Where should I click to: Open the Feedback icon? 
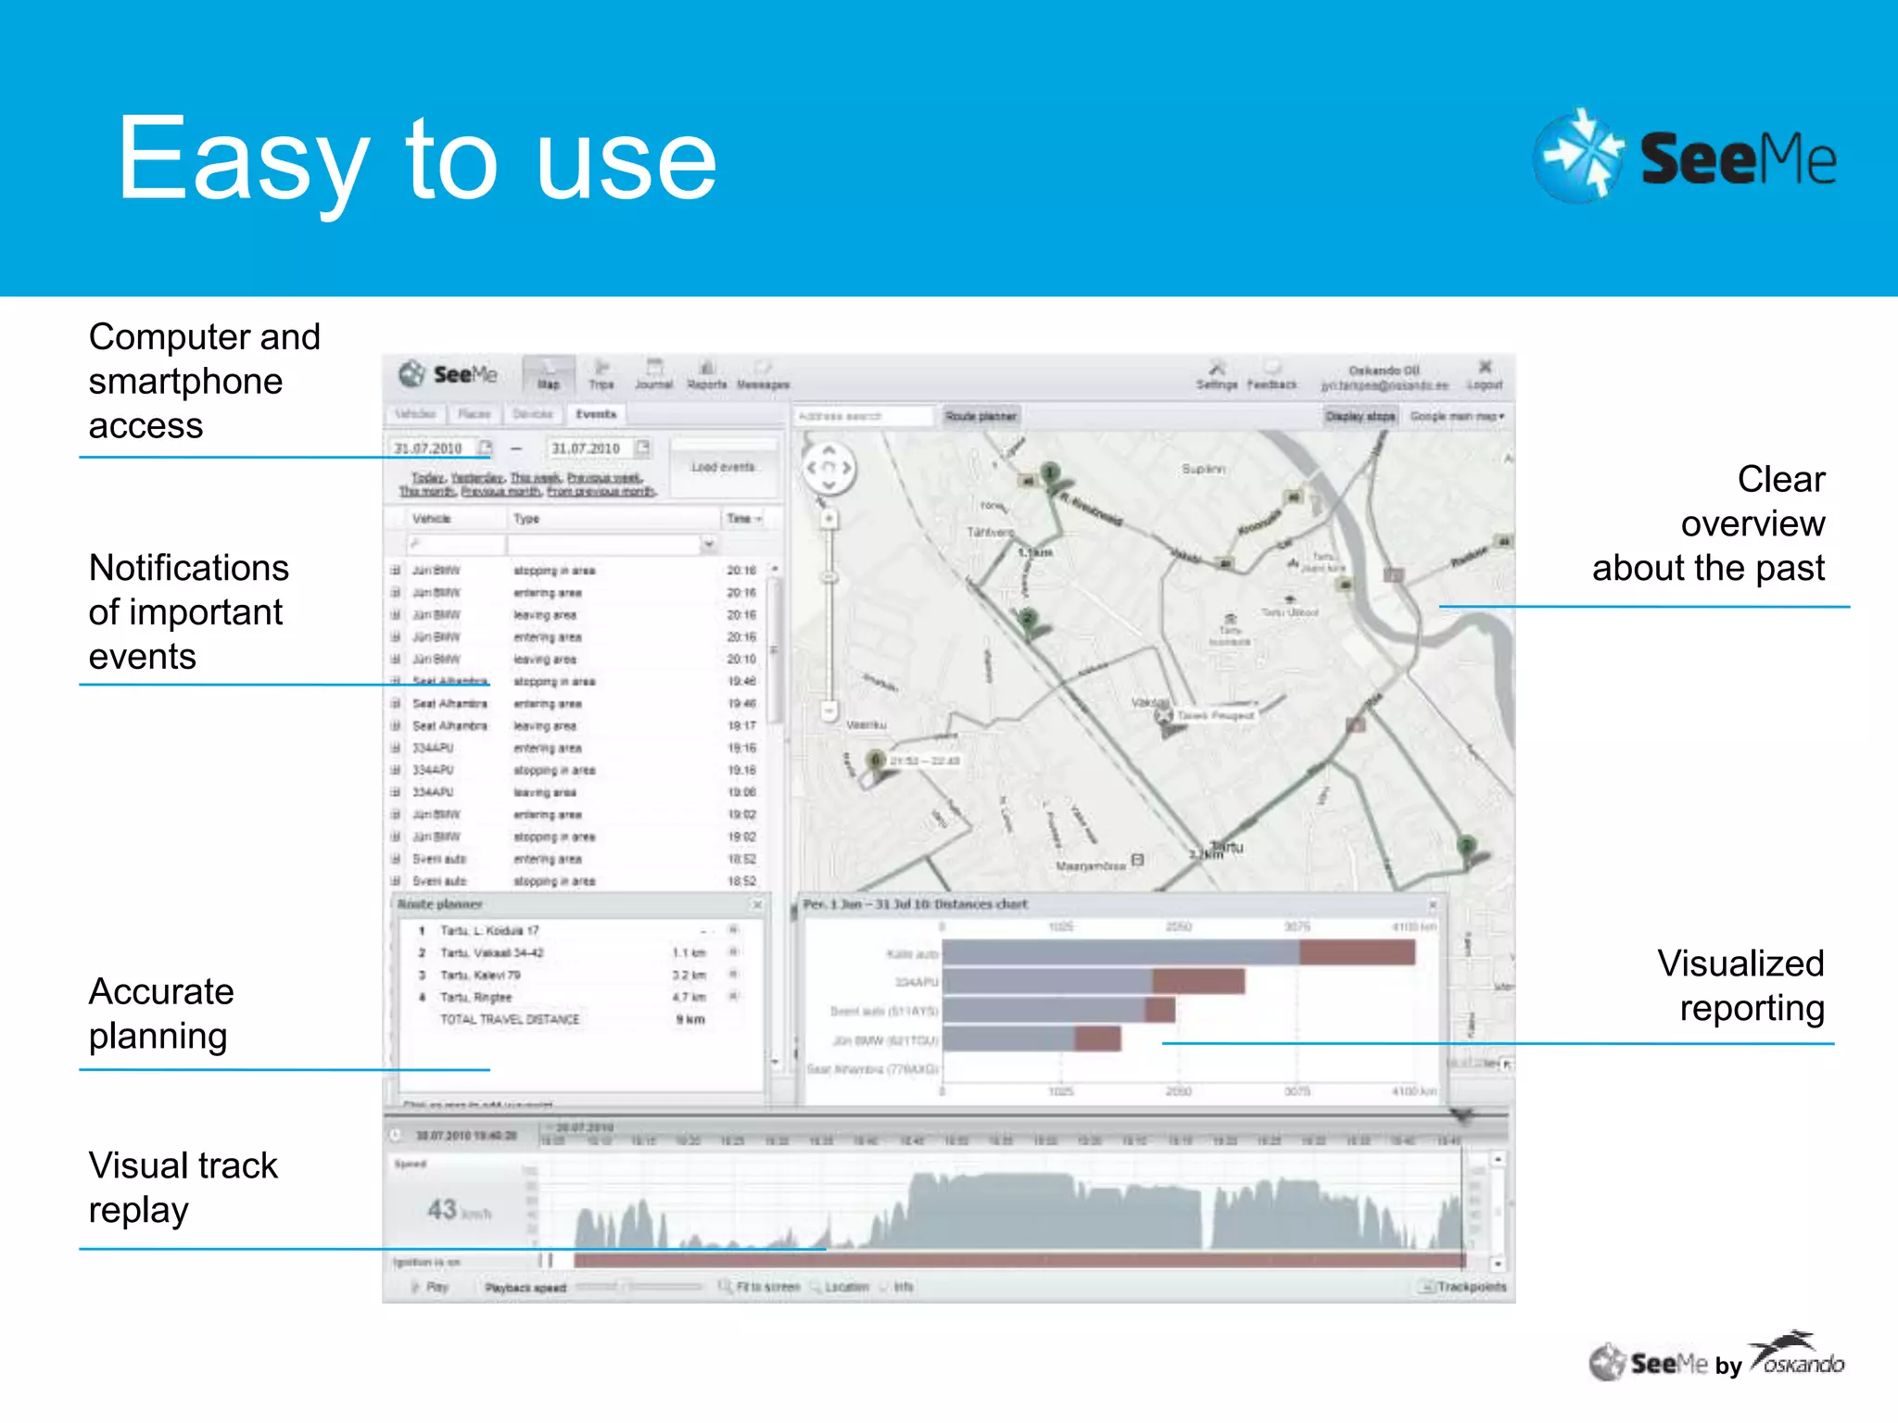[x=1272, y=373]
